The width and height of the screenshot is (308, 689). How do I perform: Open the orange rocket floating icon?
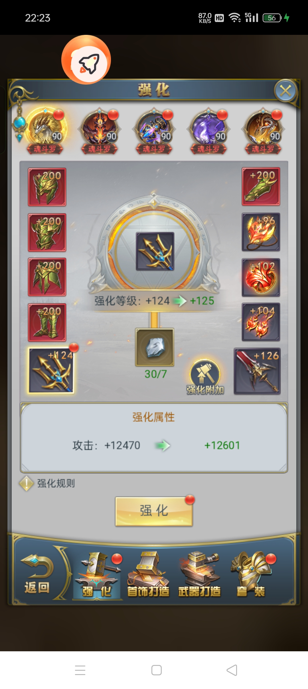(86, 60)
